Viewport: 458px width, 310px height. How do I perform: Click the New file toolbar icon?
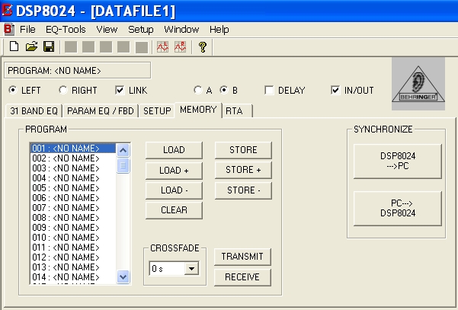click(14, 46)
